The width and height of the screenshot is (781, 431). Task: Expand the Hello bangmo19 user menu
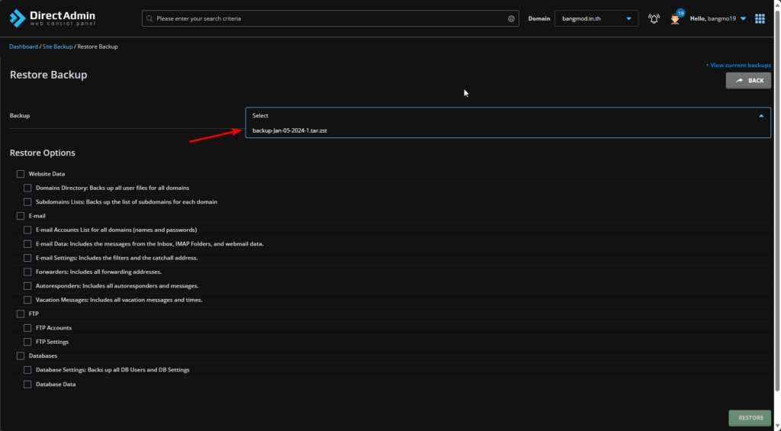pos(718,18)
